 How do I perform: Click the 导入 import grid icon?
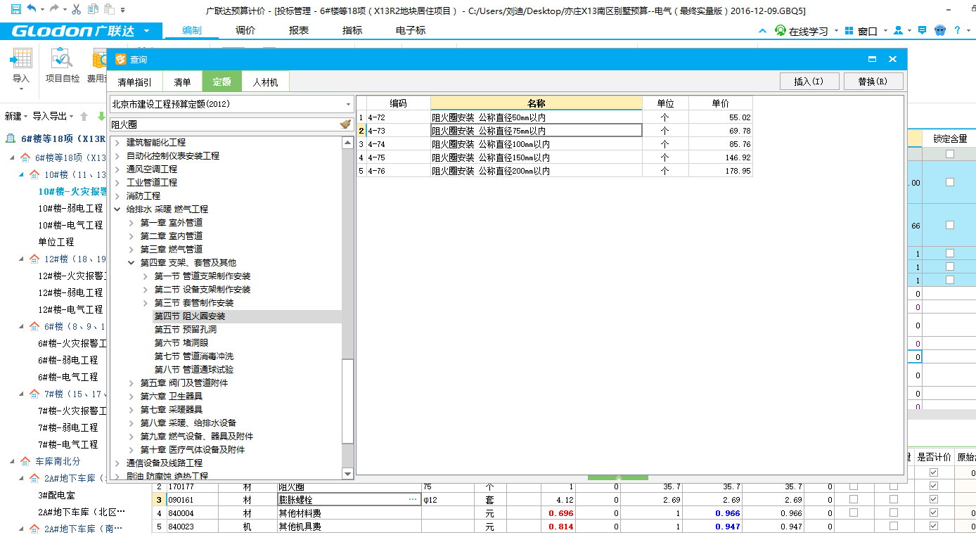[21, 58]
